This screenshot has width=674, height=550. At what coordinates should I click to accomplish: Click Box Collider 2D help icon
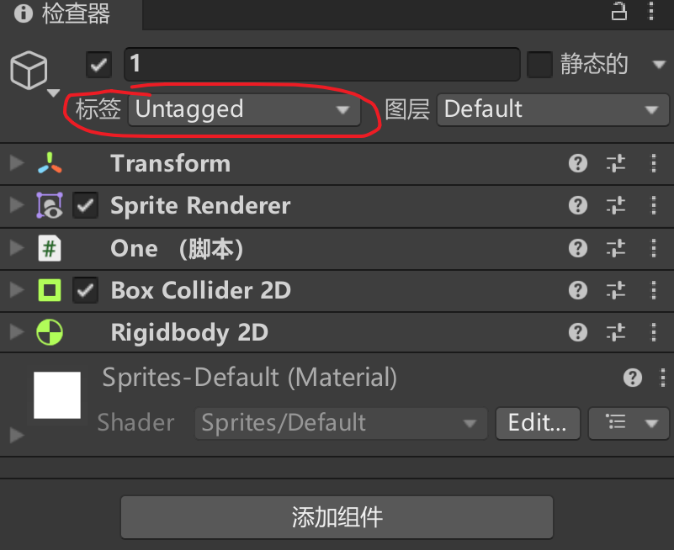578,290
